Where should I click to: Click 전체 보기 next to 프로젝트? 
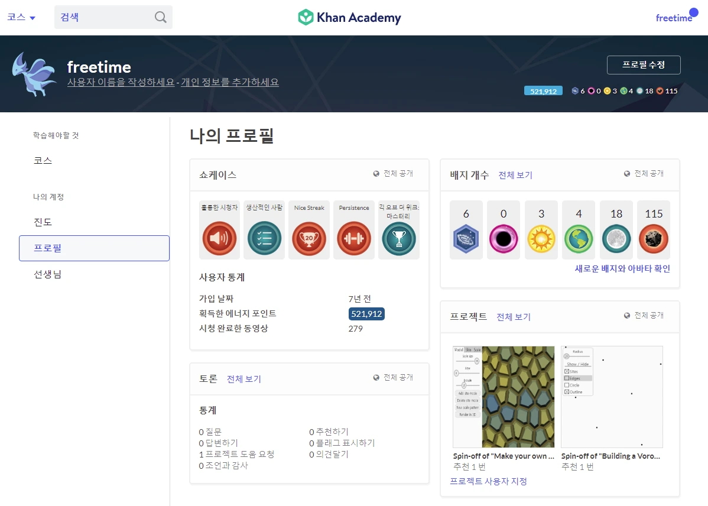click(x=514, y=317)
